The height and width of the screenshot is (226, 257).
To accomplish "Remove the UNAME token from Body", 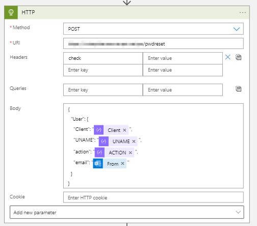I will point(134,141).
